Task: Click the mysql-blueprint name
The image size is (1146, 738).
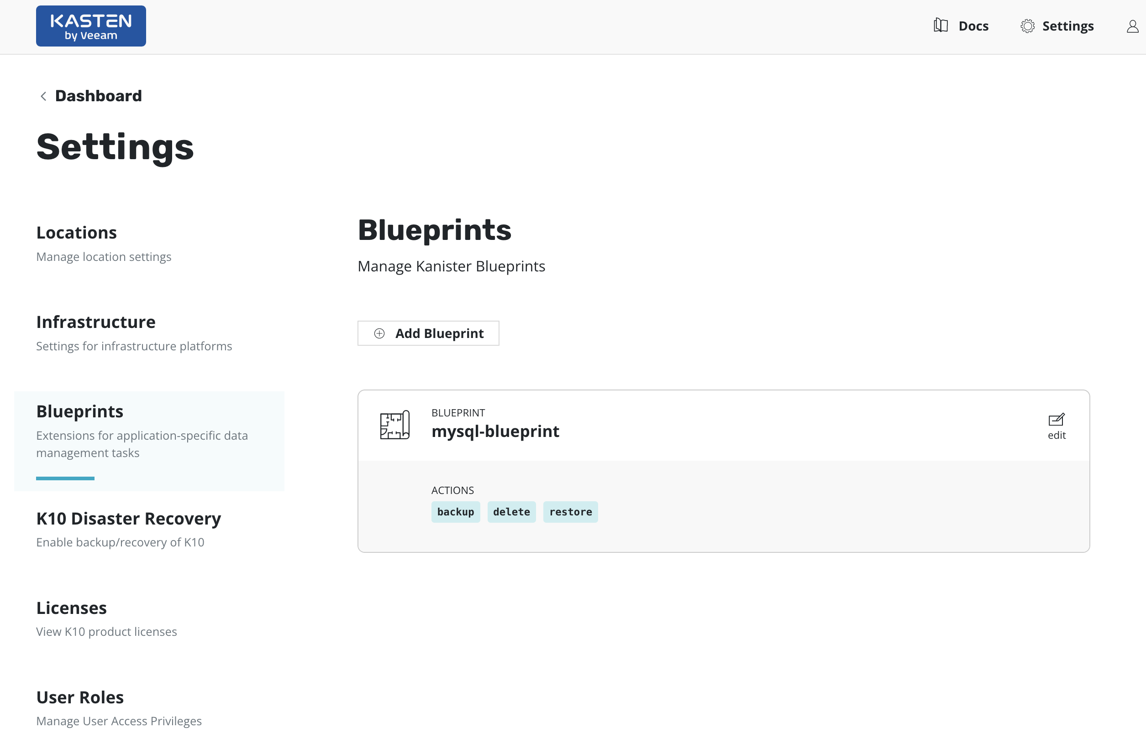Action: tap(495, 431)
